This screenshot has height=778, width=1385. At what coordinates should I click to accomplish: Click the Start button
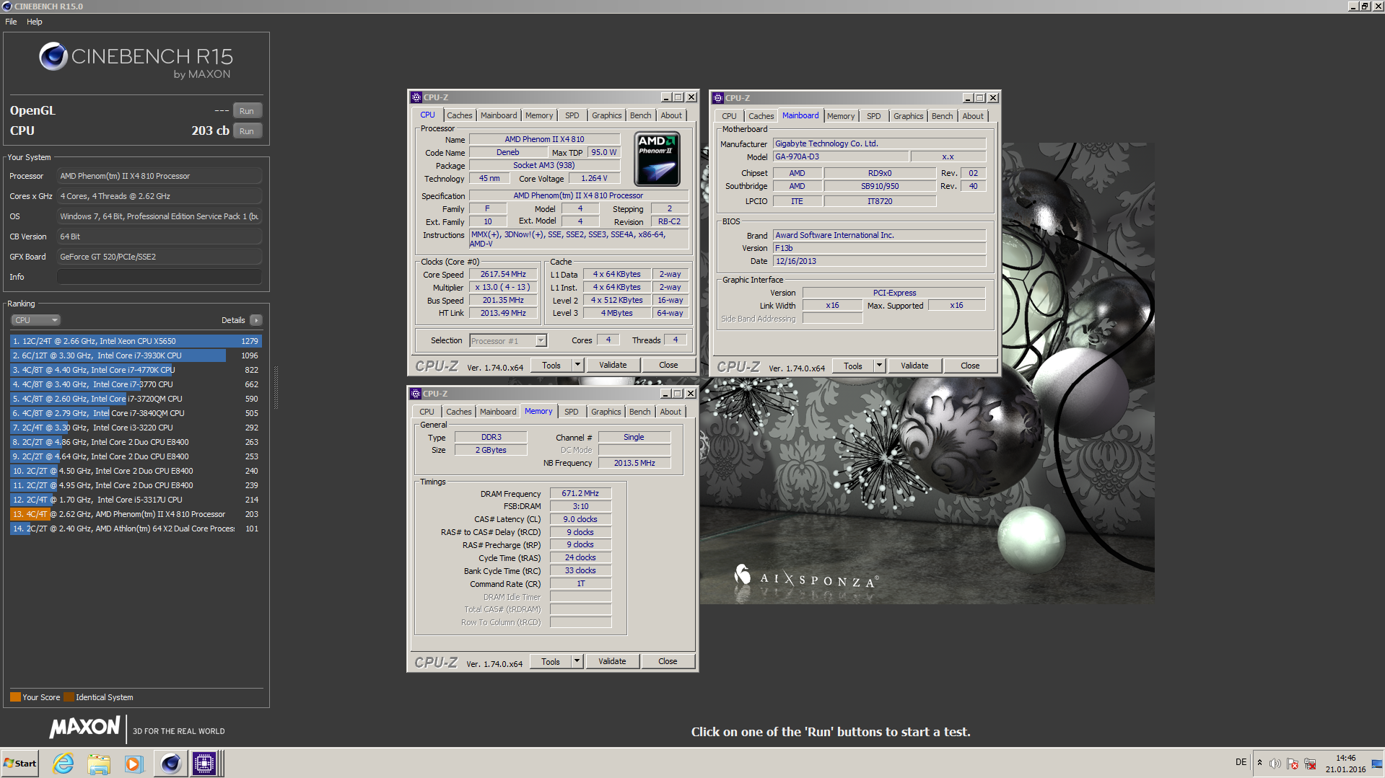20,763
